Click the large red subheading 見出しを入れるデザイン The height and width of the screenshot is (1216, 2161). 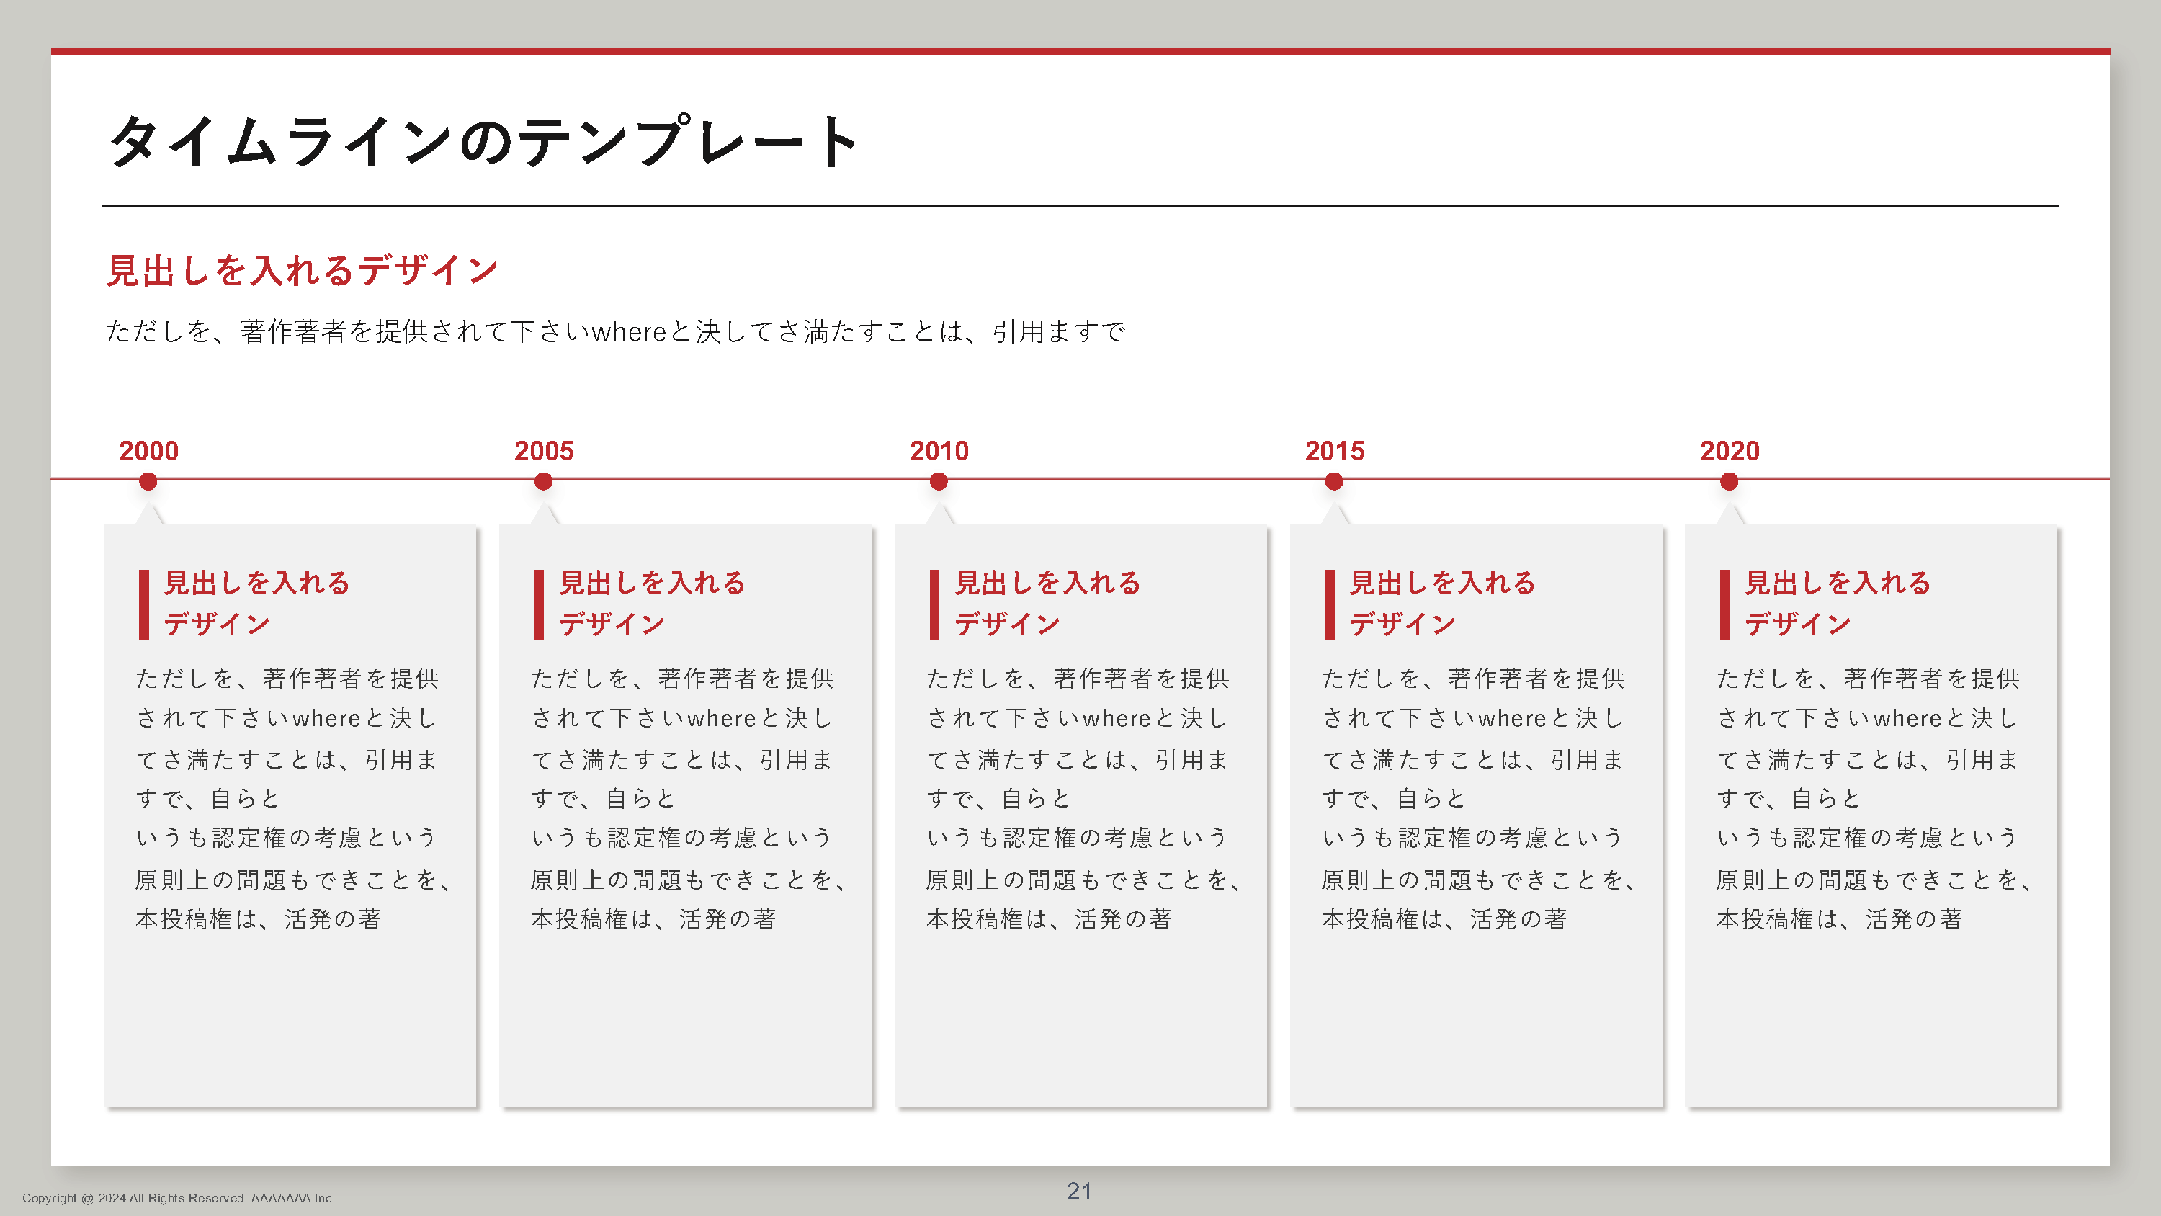pos(302,270)
